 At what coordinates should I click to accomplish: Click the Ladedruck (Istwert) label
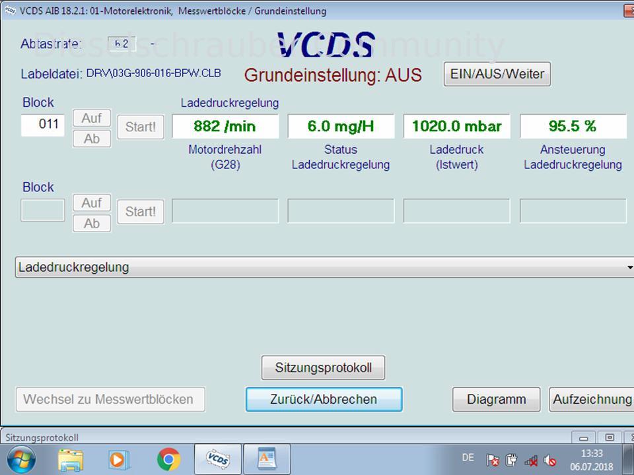pyautogui.click(x=457, y=157)
